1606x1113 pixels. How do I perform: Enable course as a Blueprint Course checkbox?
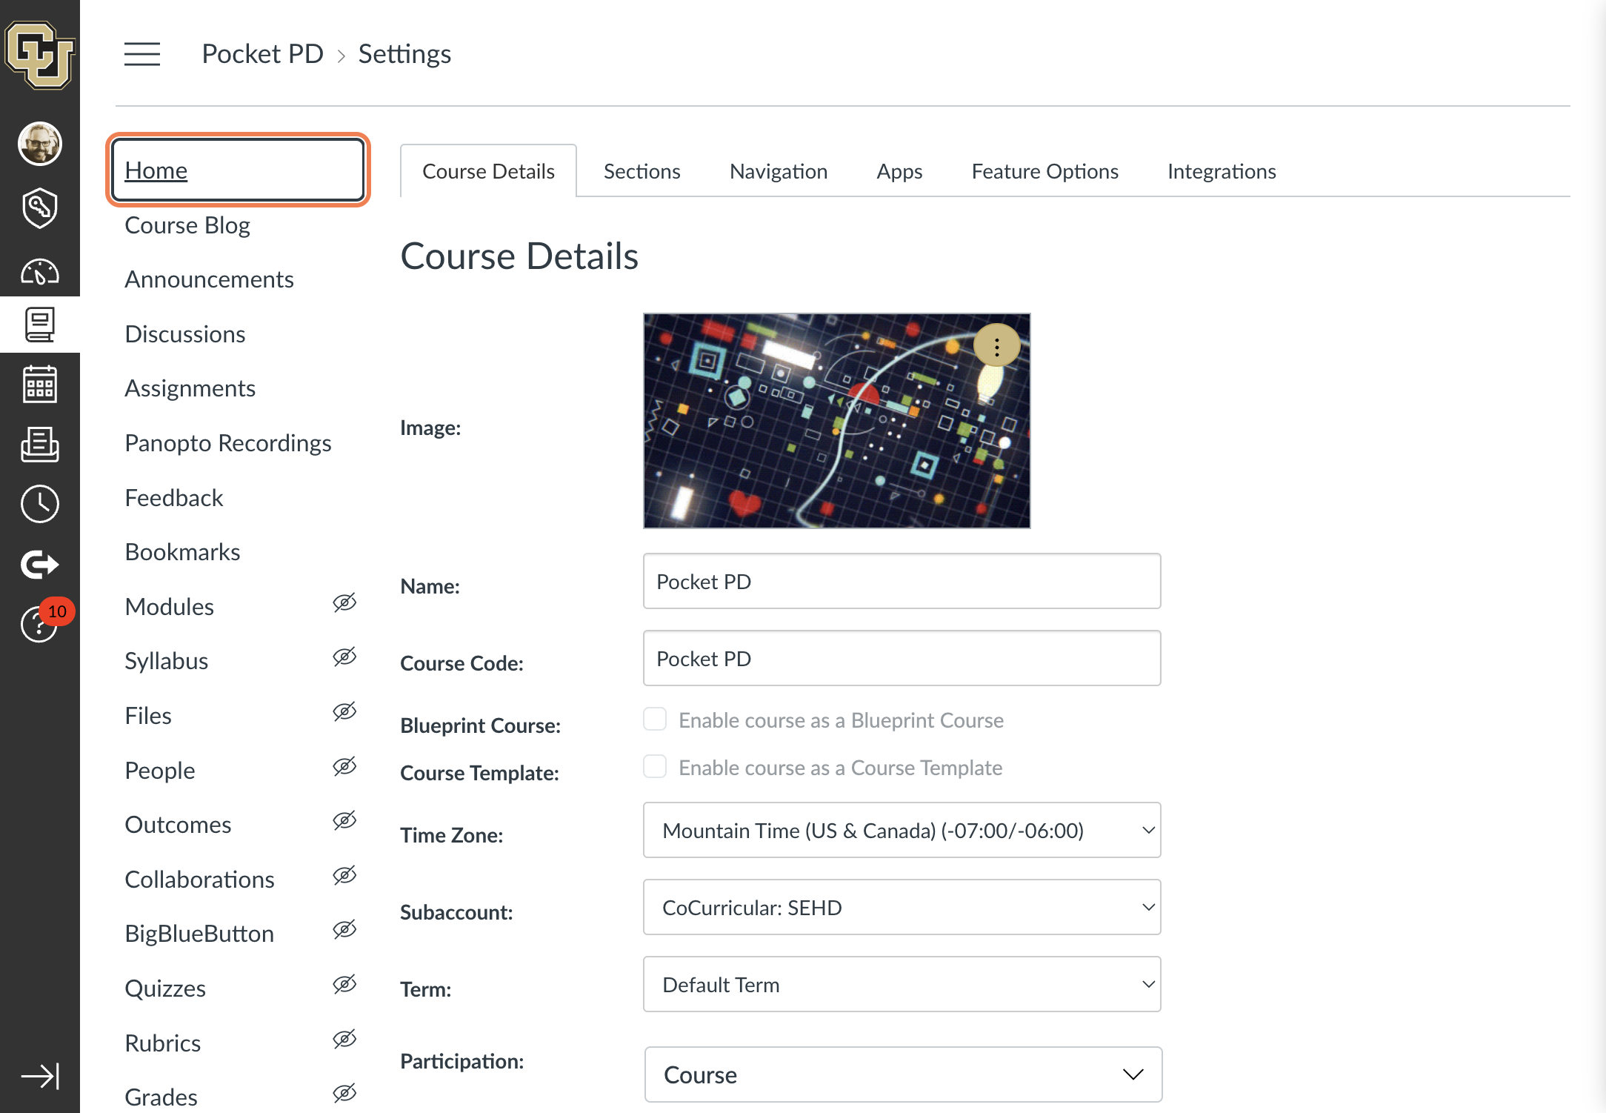tap(655, 719)
